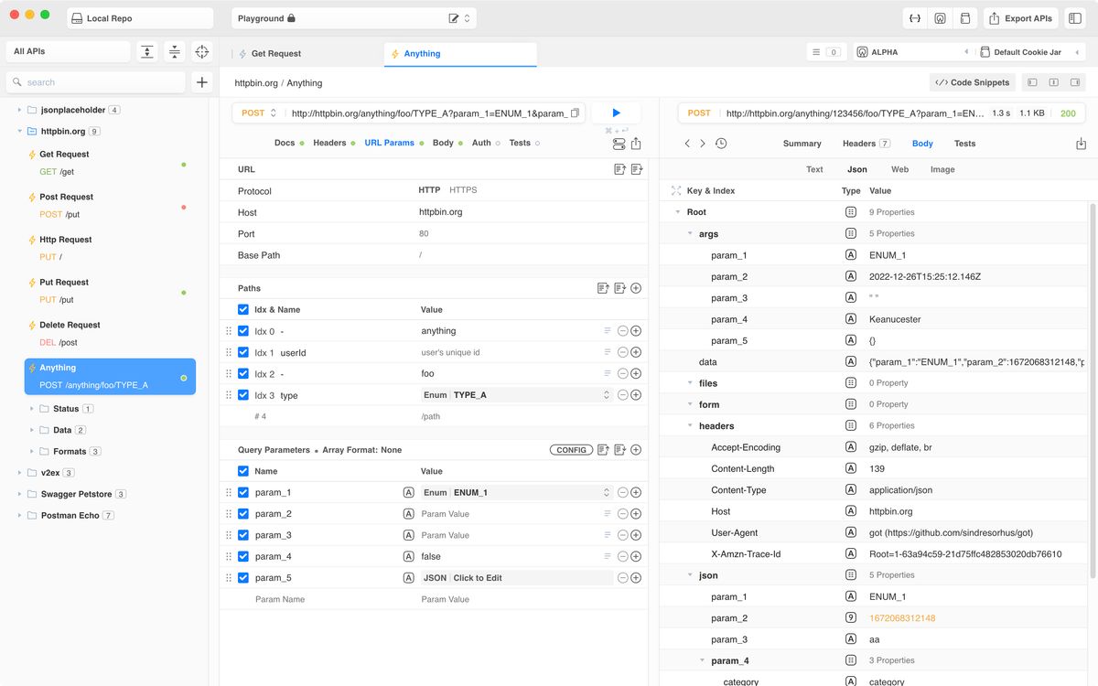Open the CONFIG button for Query Parameters
Image resolution: width=1098 pixels, height=686 pixels.
click(571, 449)
